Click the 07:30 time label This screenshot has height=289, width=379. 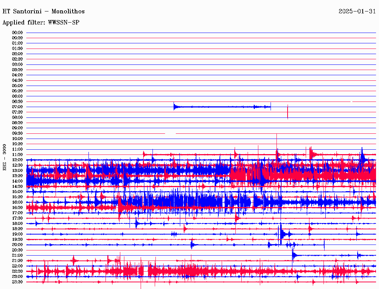[17, 112]
